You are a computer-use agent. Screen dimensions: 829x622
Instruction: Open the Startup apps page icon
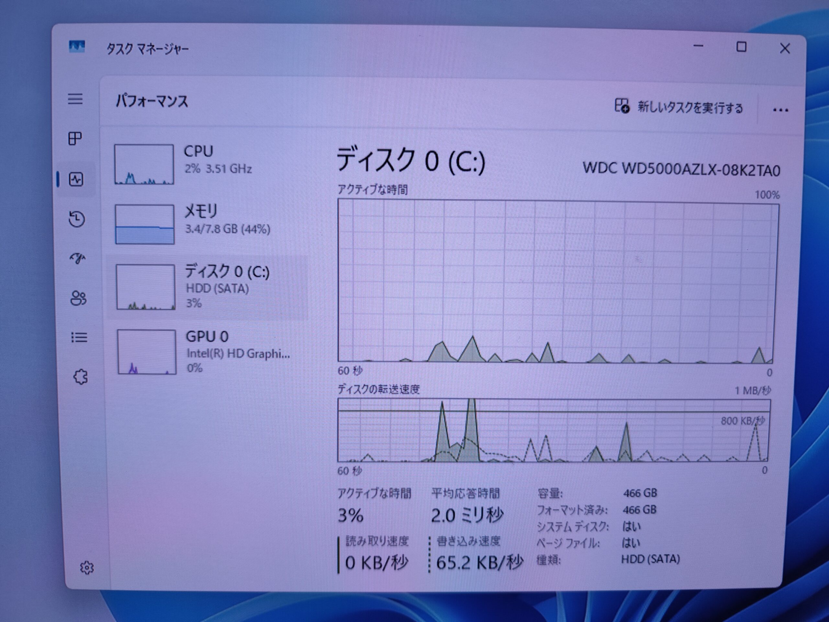pyautogui.click(x=78, y=258)
